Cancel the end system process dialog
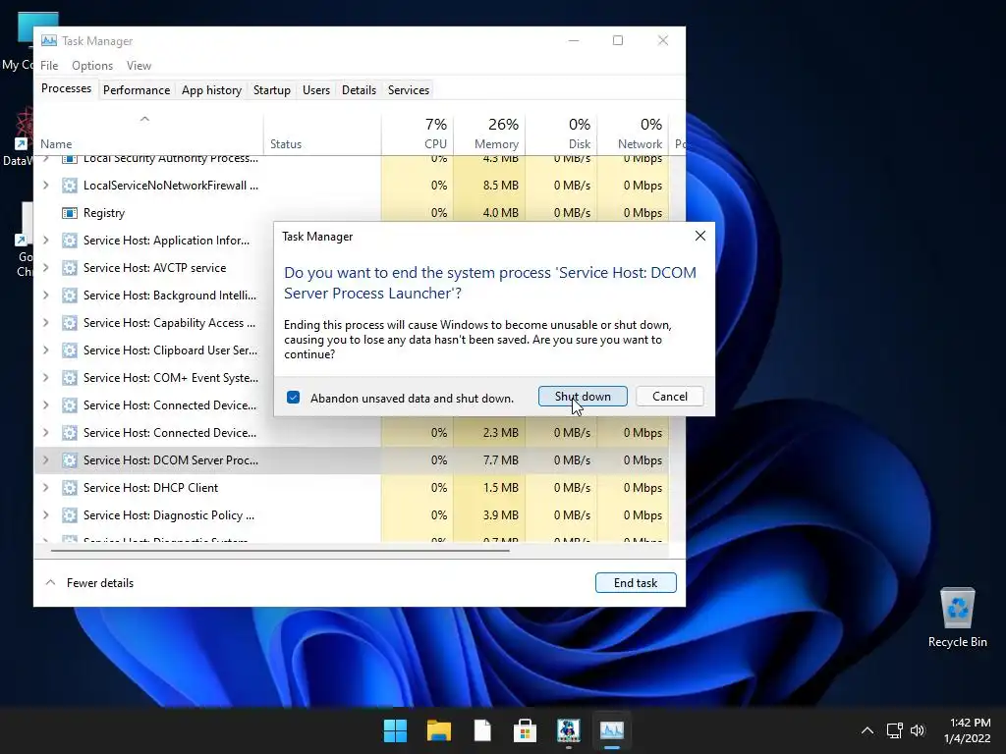The width and height of the screenshot is (1006, 754). [x=669, y=397]
